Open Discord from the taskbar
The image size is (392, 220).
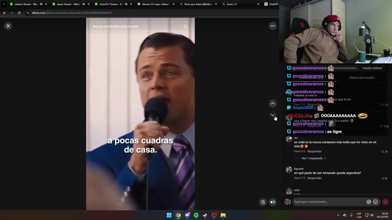187,215
